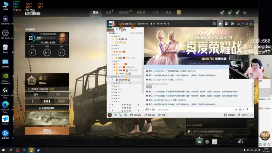Toggle the YY microphone icon
The height and width of the screenshot is (153, 272).
[120, 115]
